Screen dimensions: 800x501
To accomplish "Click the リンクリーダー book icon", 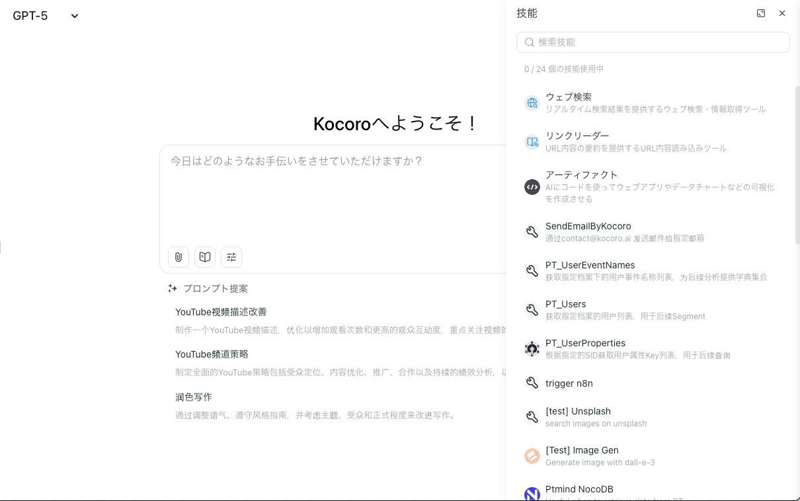I will point(532,141).
